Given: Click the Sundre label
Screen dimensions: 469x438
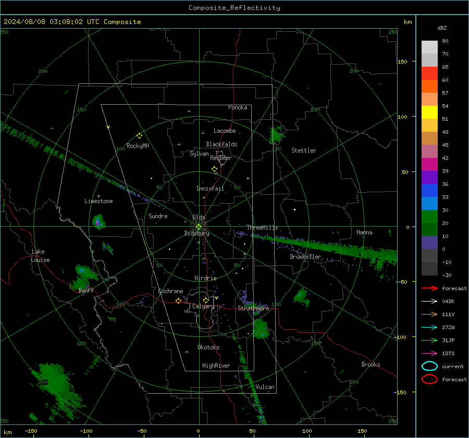Looking at the screenshot, I should coord(158,216).
